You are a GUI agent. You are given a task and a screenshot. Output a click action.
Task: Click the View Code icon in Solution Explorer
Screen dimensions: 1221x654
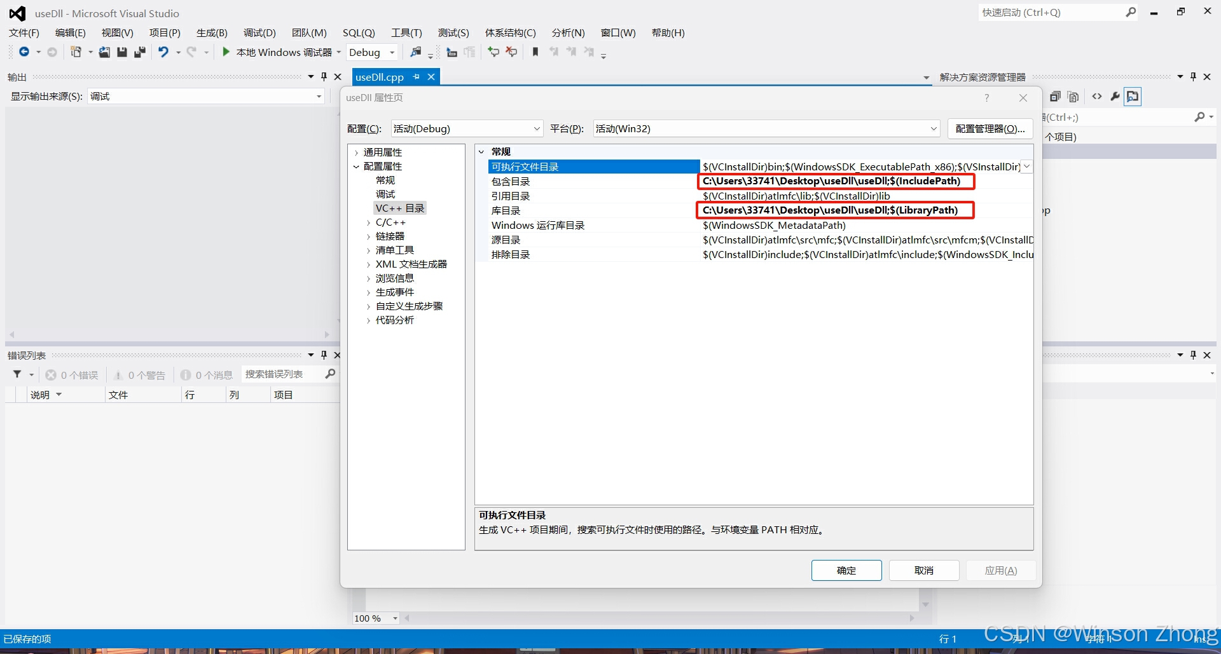pos(1097,96)
